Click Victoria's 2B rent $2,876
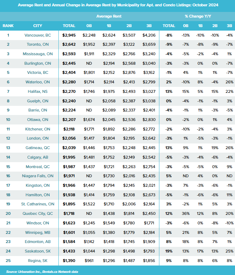 coord(129,72)
